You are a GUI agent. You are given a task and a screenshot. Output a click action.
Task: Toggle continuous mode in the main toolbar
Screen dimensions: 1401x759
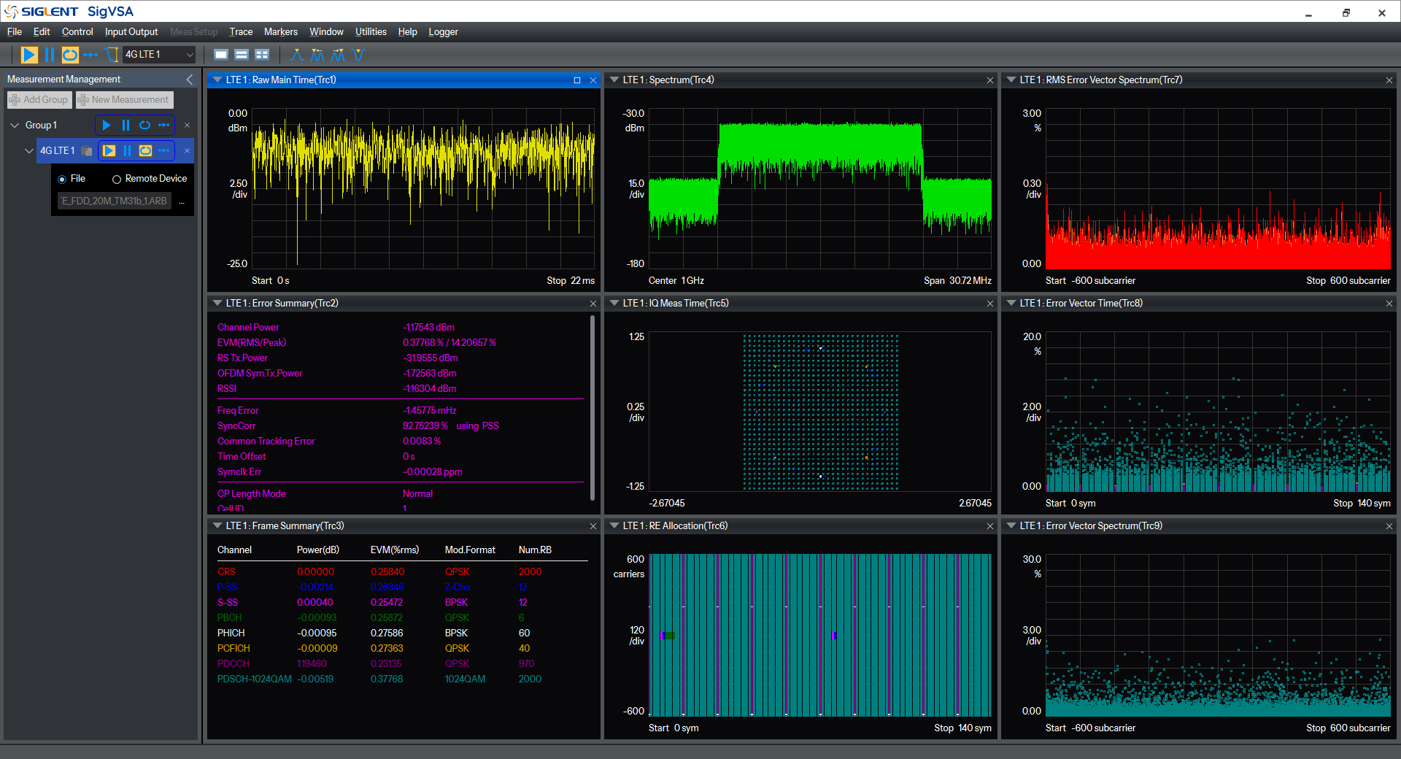pyautogui.click(x=70, y=55)
